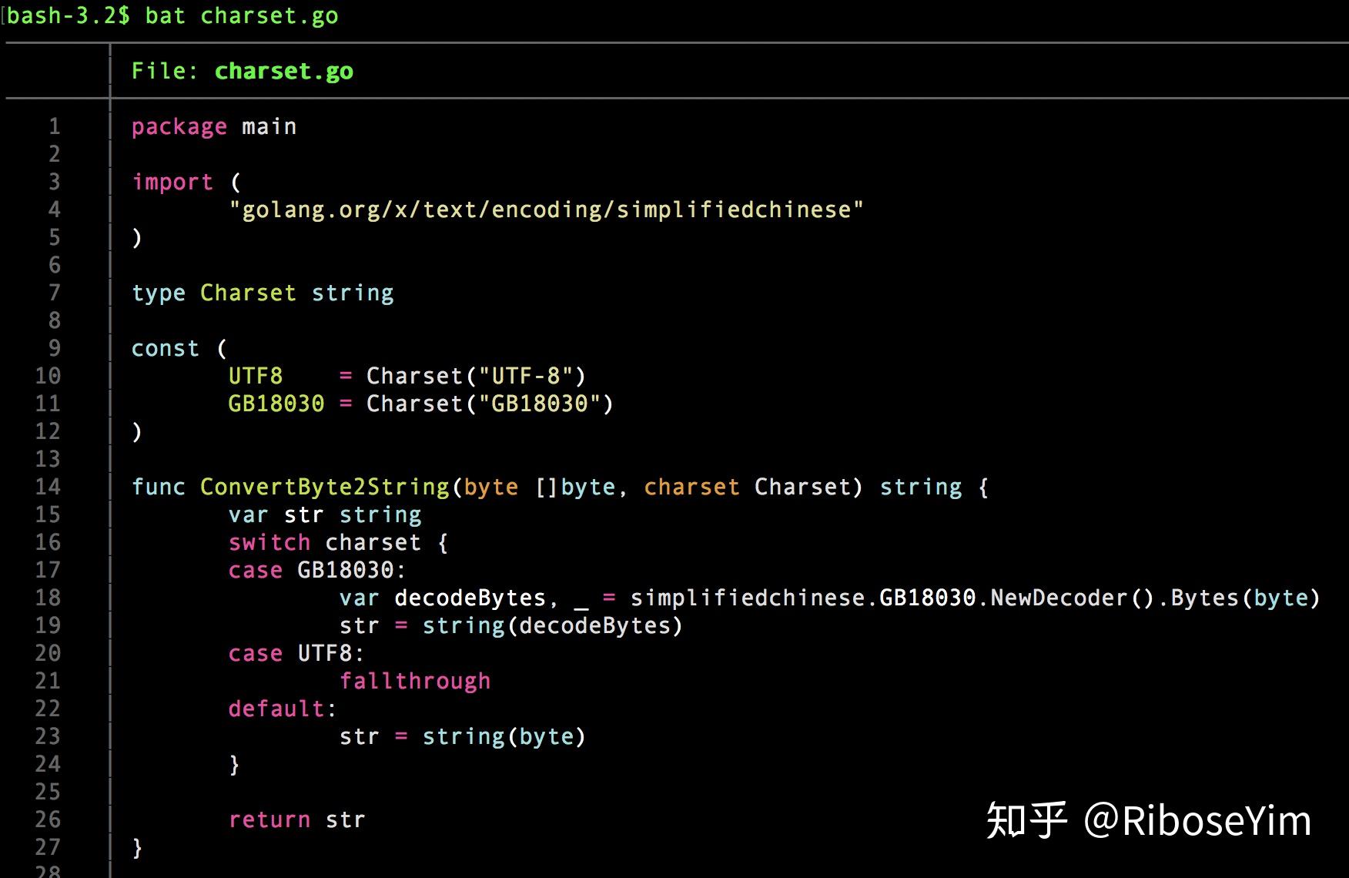
Task: Click the 'File:' label in the header
Action: (165, 72)
